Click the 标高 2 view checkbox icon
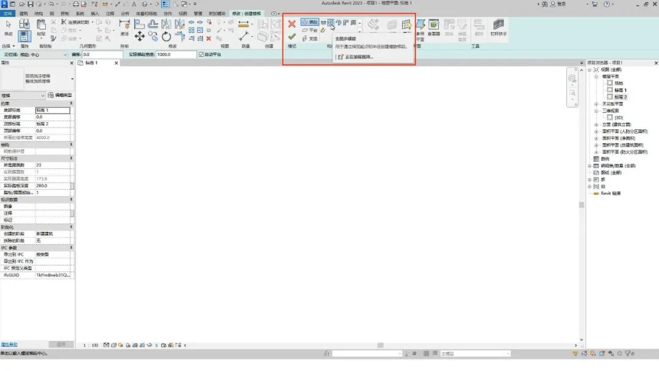The image size is (659, 371). pos(610,96)
